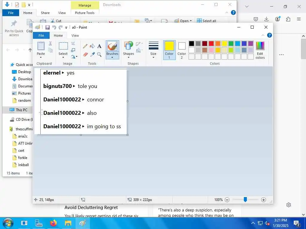Viewport: 306px width, 229px height.
Task: Open the Share tab in Downloads Explorer
Action: (45, 13)
